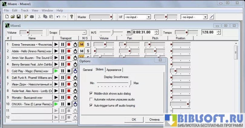Confirm Options with the OK button
Screen dimensions: 245x128
pos(134,119)
